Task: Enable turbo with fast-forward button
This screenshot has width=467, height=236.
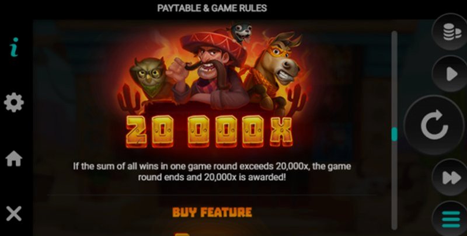Action: [x=451, y=178]
